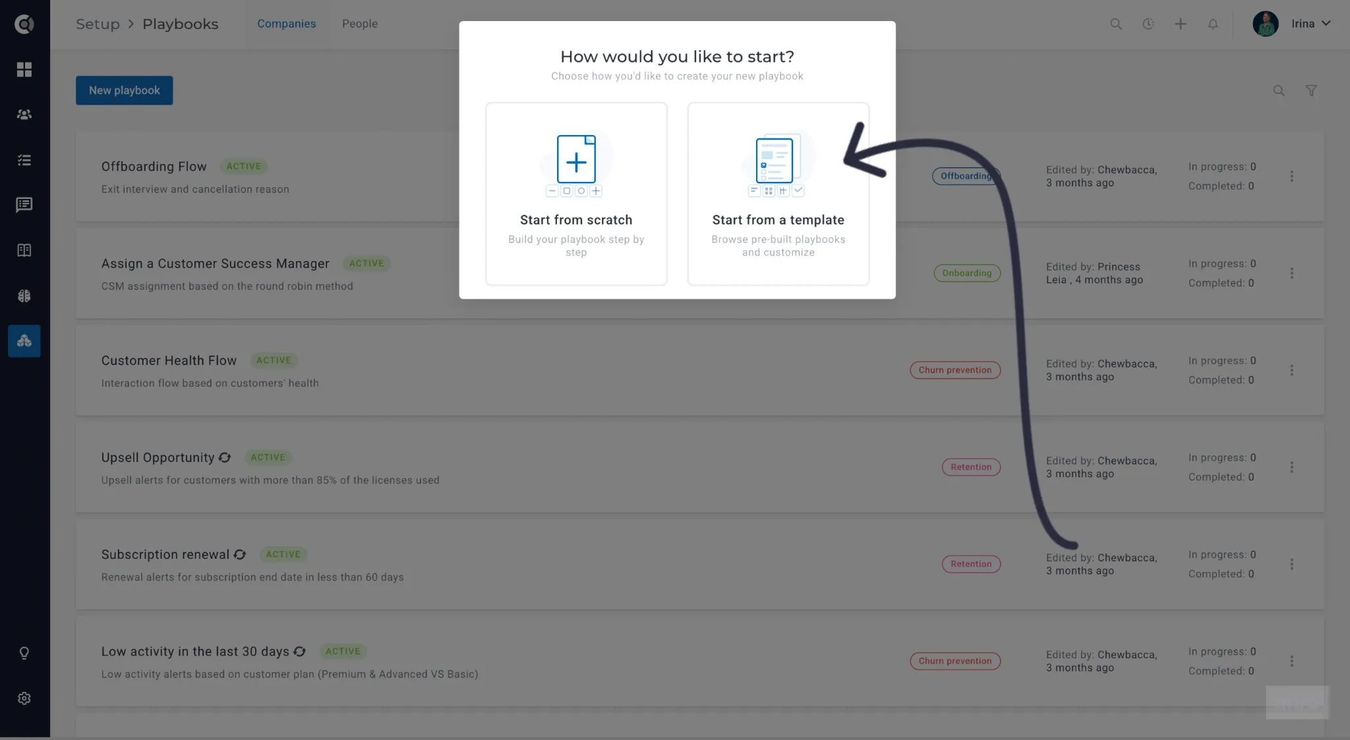The image size is (1350, 740).
Task: Open the Subscription renewal playbook
Action: (165, 555)
